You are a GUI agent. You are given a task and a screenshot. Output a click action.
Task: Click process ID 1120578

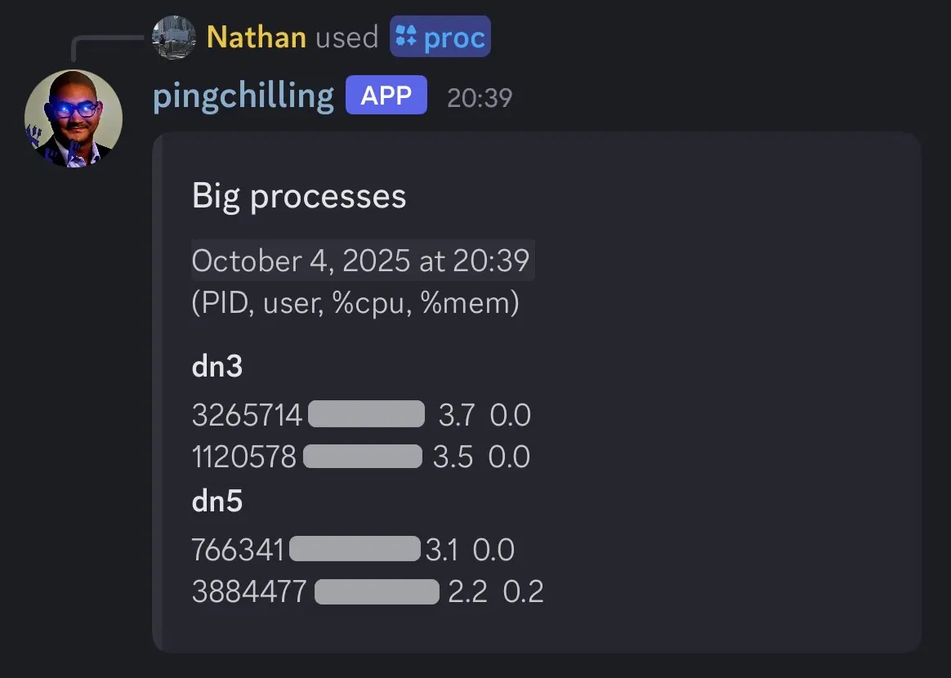[x=243, y=457]
